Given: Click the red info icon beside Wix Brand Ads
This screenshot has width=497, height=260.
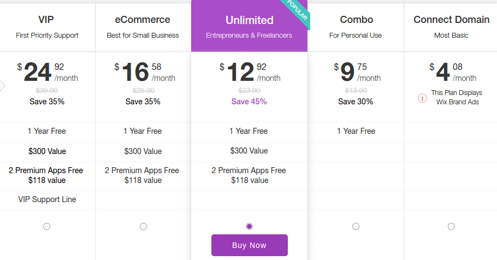Looking at the screenshot, I should tap(422, 98).
